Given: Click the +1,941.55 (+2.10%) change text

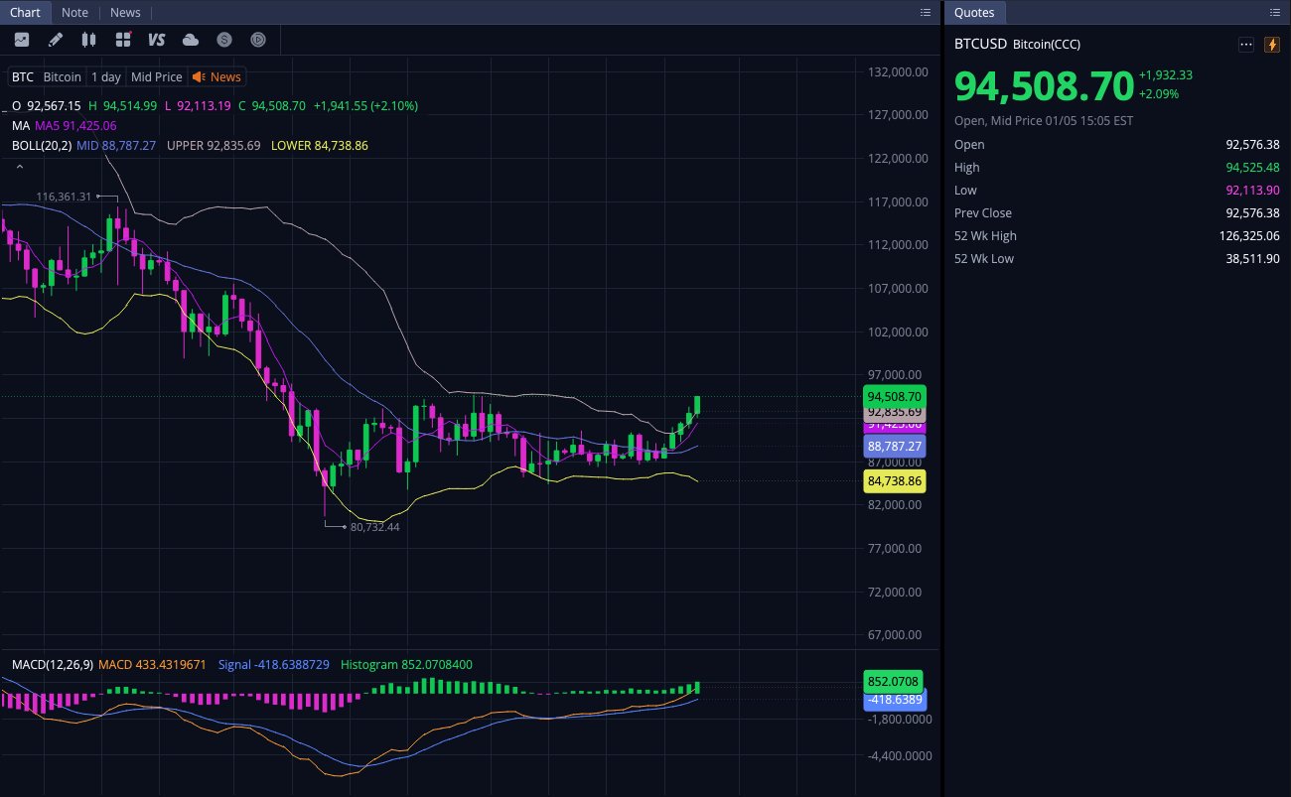Looking at the screenshot, I should [x=365, y=105].
